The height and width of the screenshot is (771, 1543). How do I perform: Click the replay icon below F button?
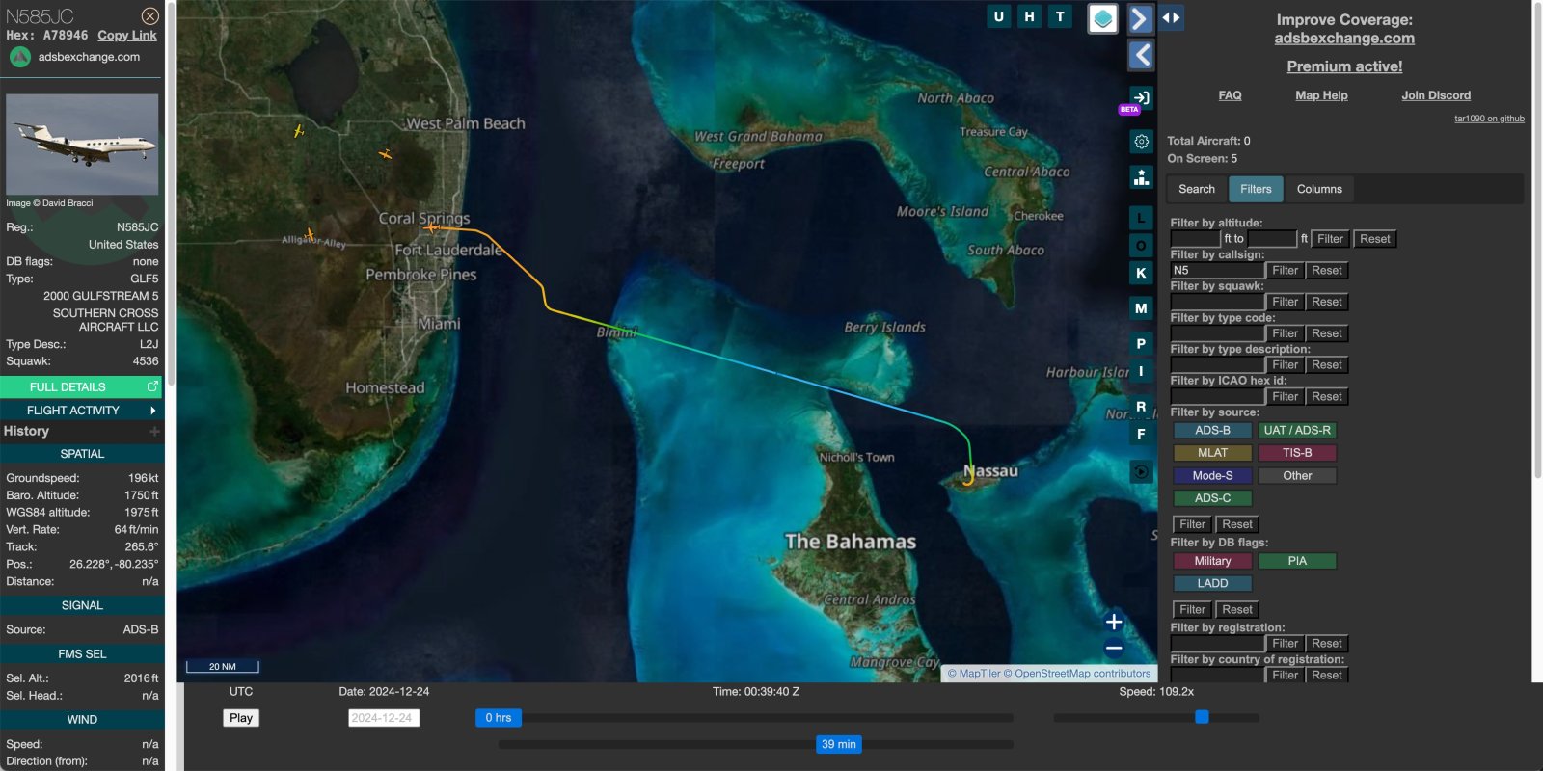pyautogui.click(x=1141, y=471)
